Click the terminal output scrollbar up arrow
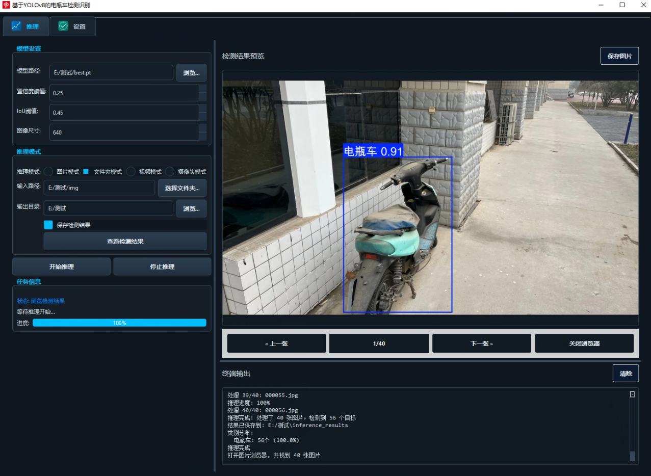This screenshot has width=651, height=476. pyautogui.click(x=633, y=394)
